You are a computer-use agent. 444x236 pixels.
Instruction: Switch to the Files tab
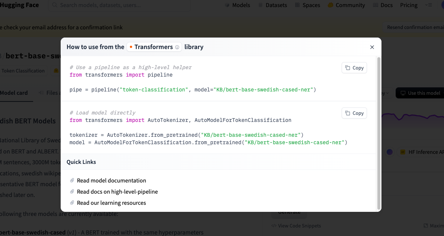(x=50, y=93)
